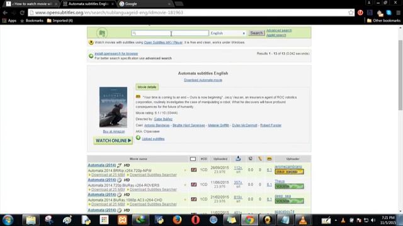Open the Automata 1080p AC3 CHD subtitle link
The height and width of the screenshot is (226, 403).
(102, 195)
